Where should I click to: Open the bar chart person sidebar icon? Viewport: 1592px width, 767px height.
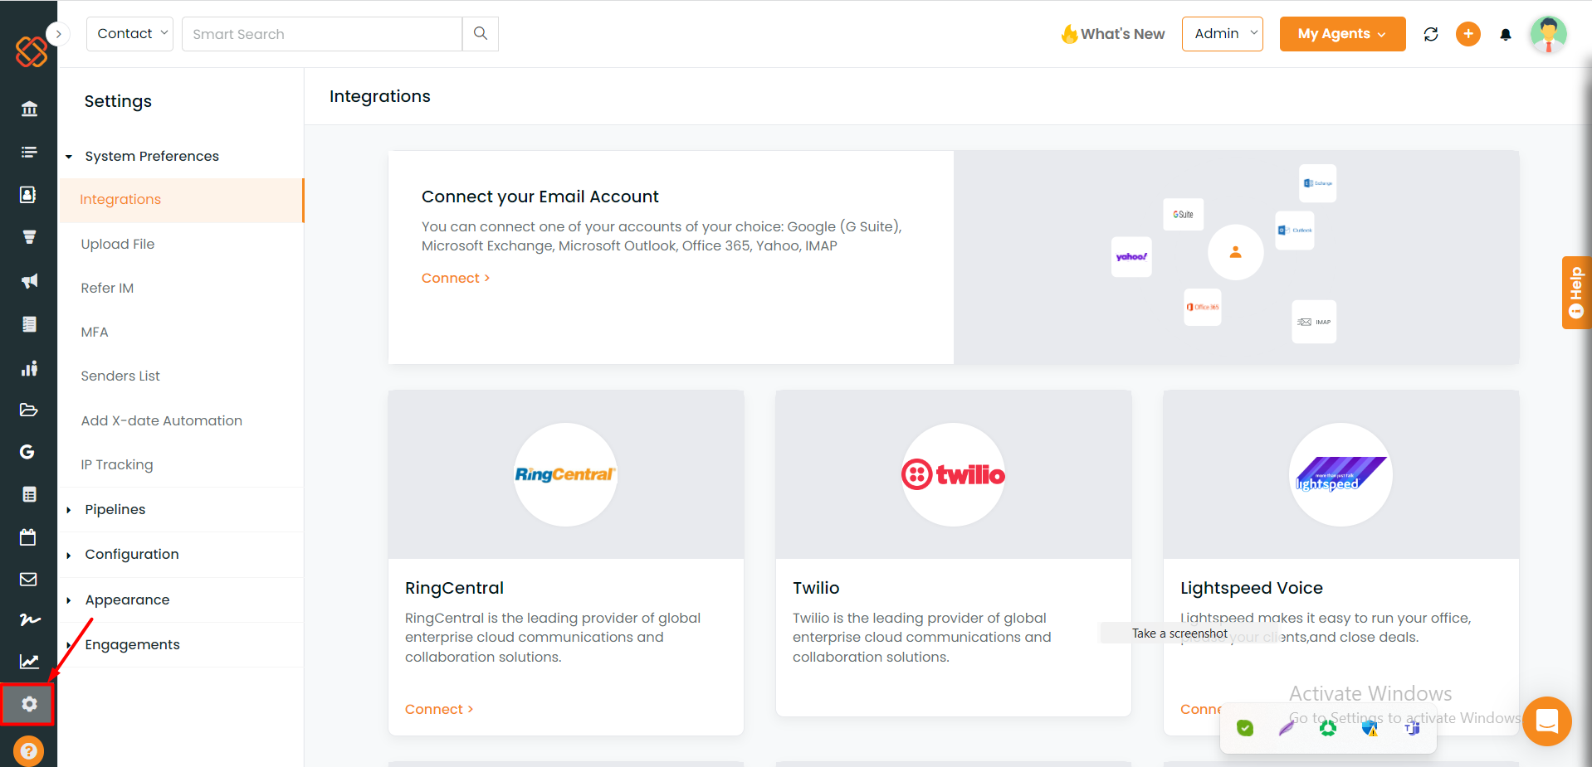29,368
